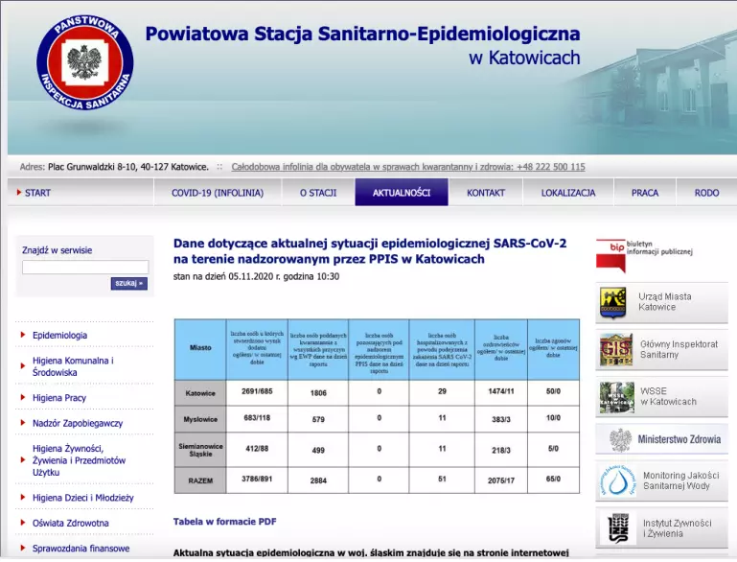Image resolution: width=737 pixels, height=562 pixels.
Task: Switch to the KONTAKT menu tab
Action: point(486,193)
